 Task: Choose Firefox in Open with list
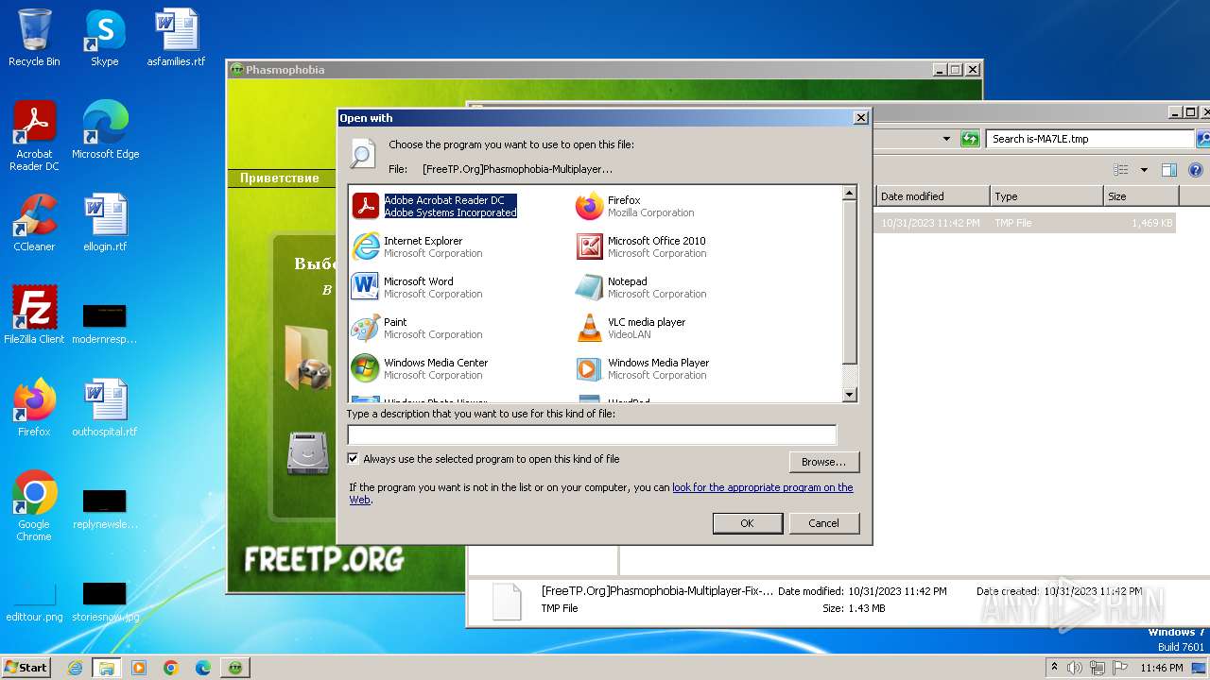coord(635,206)
